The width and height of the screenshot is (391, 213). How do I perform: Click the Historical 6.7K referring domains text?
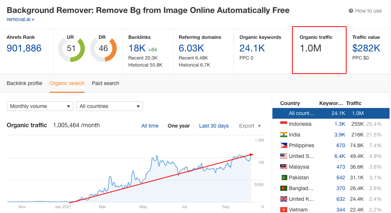[195, 65]
